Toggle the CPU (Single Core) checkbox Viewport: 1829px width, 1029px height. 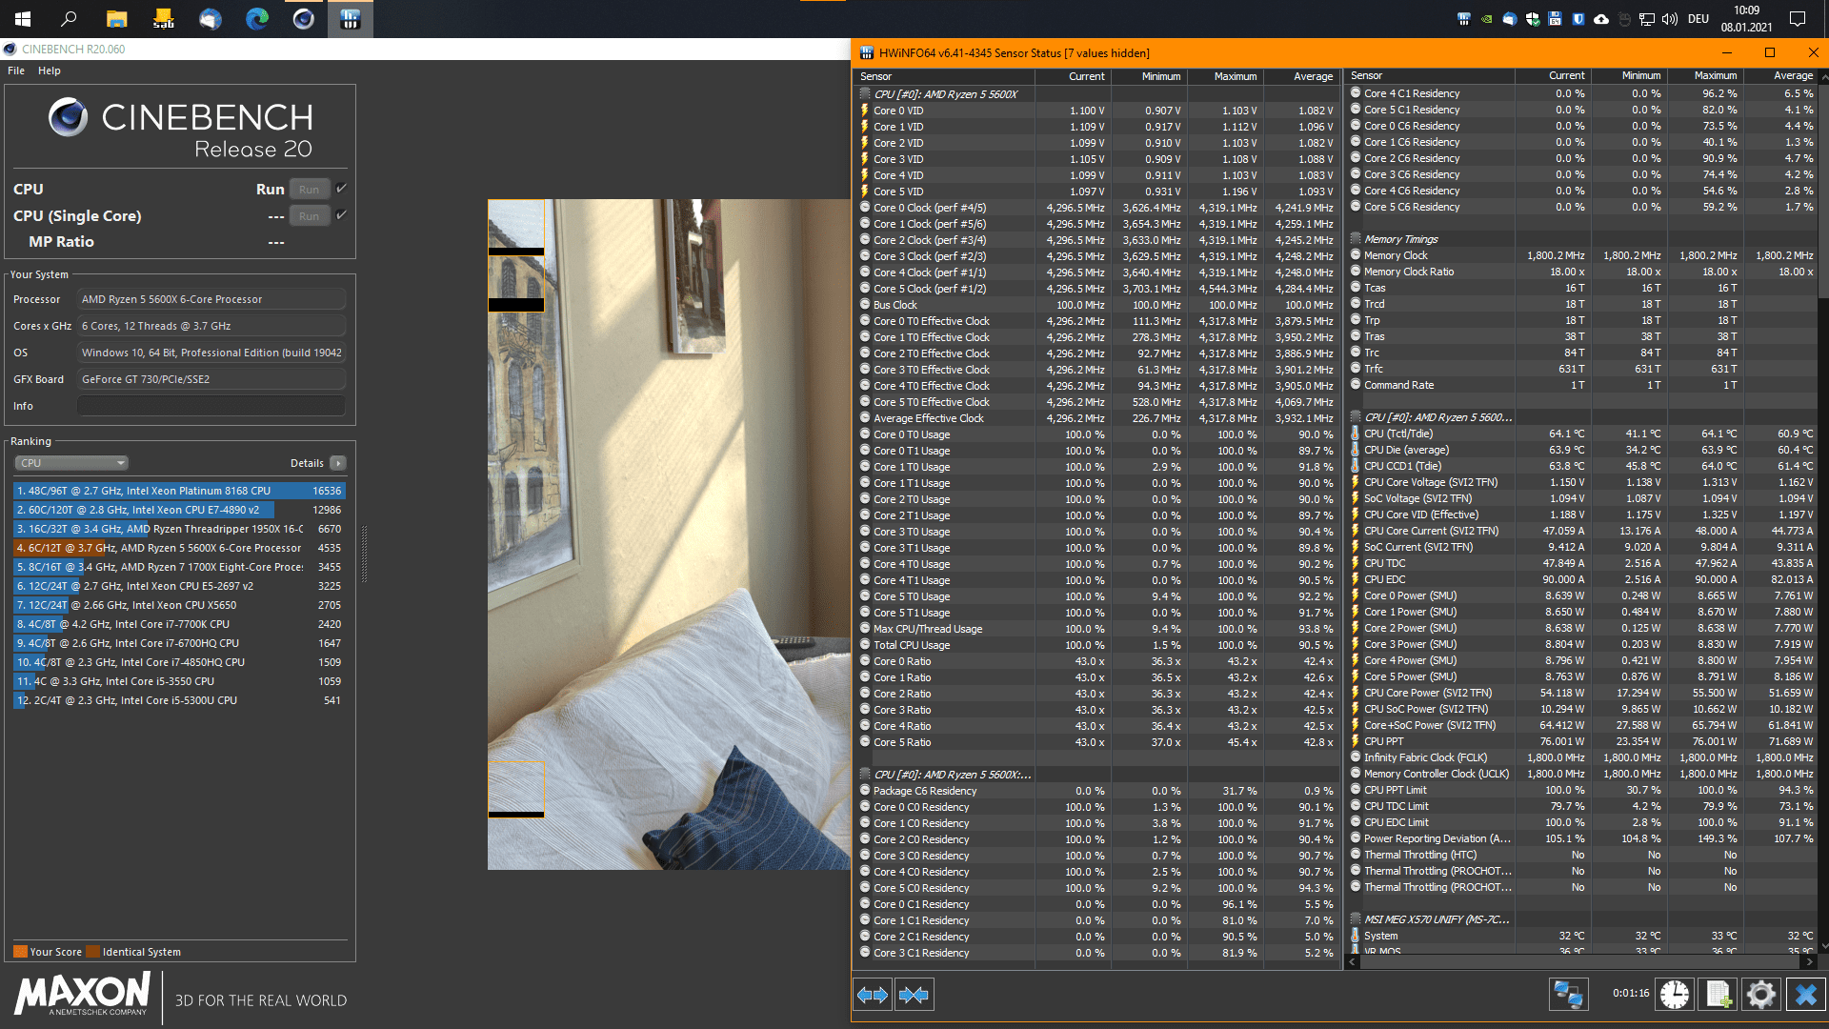(341, 215)
